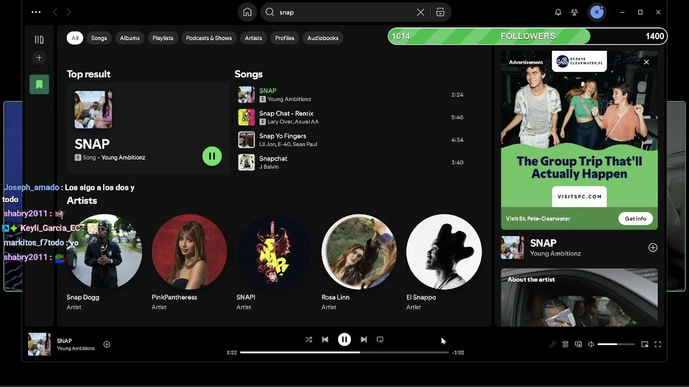This screenshot has width=689, height=387.
Task: Select the All filter chip
Action: tap(75, 38)
